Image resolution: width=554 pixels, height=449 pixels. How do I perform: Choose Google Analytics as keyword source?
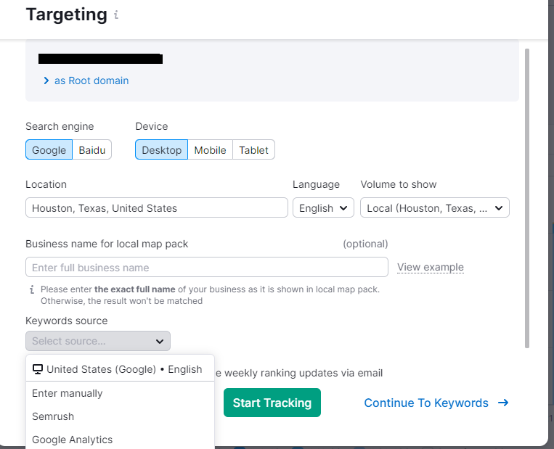tap(73, 440)
